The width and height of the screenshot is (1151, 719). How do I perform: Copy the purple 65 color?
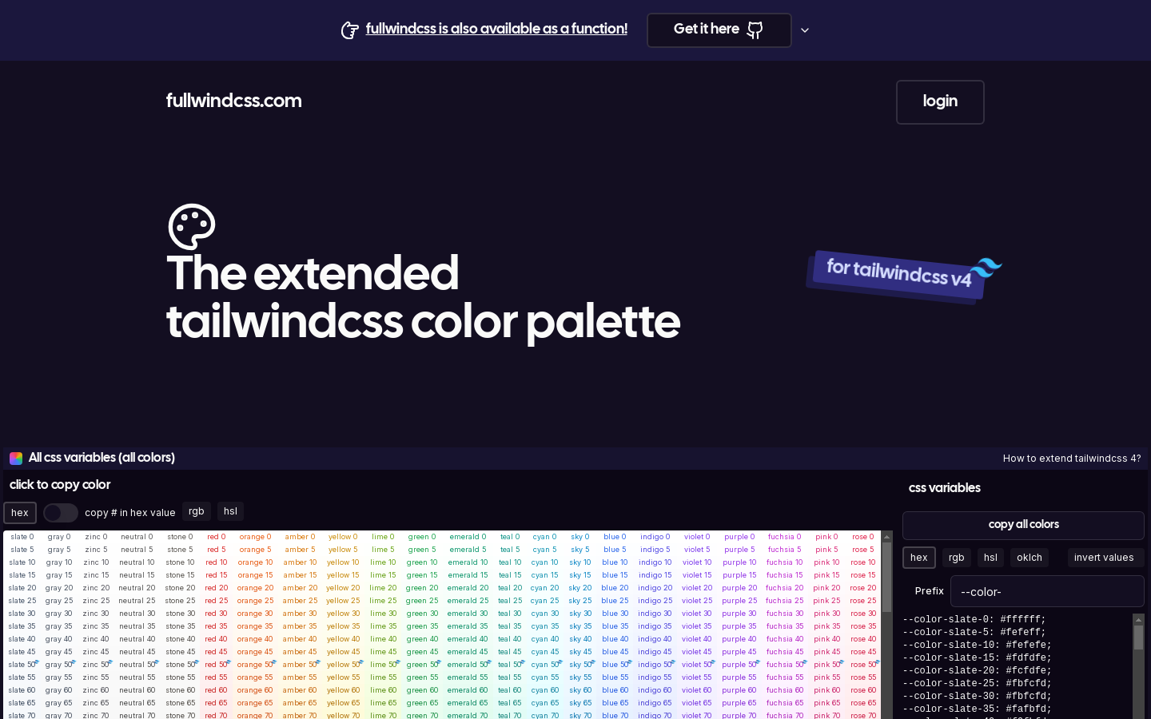tap(739, 703)
